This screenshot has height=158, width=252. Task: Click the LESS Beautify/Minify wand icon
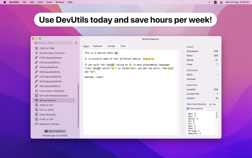point(37,76)
